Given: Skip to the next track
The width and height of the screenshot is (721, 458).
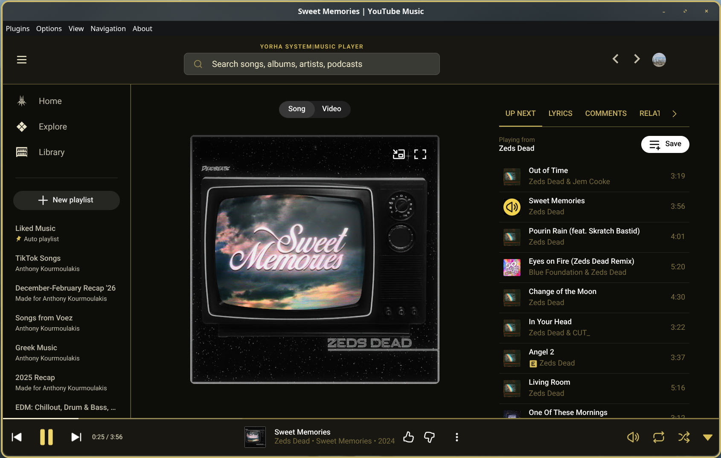Looking at the screenshot, I should point(76,437).
